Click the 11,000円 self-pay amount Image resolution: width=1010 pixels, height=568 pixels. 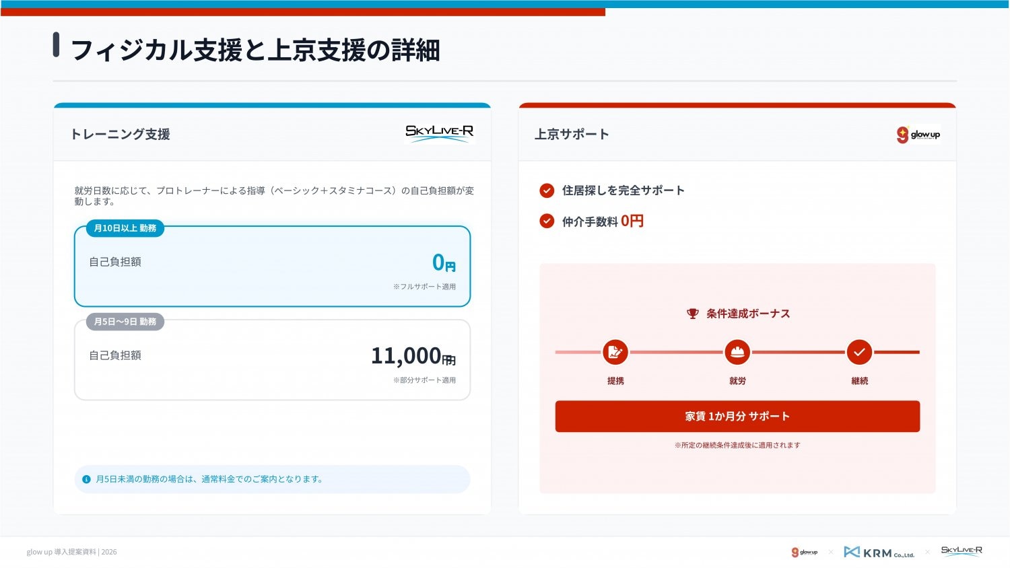click(413, 356)
